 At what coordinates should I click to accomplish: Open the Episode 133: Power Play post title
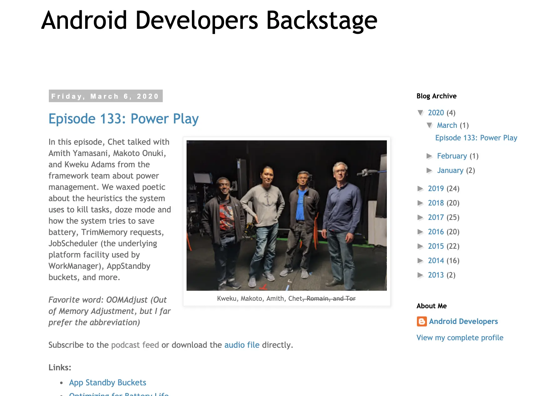pos(124,119)
